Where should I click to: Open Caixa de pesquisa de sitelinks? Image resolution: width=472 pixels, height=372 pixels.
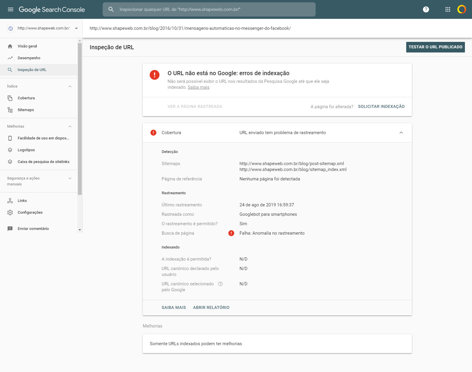coord(39,162)
